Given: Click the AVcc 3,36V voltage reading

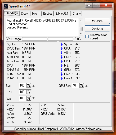Looking at the screenshot, I should (19, 114).
